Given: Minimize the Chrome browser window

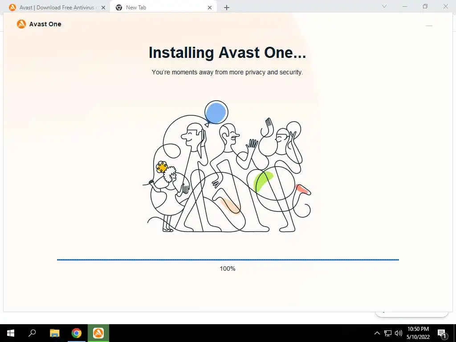Looking at the screenshot, I should point(405,6).
